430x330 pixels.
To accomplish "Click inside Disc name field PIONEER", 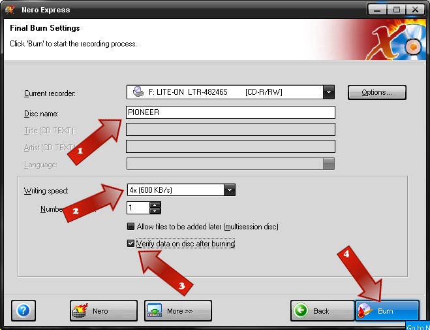I will point(230,112).
